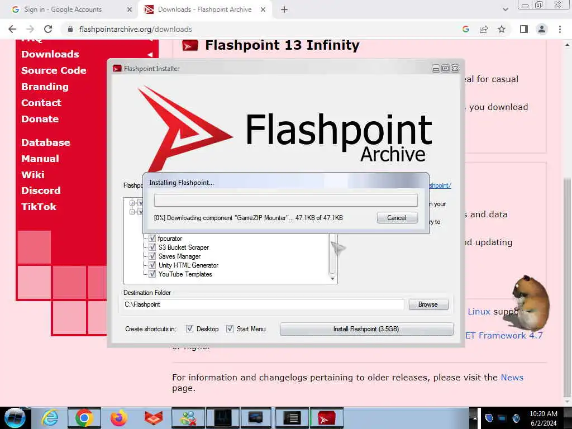This screenshot has height=429, width=572.
Task: Bookmark this page with star icon
Action: (502, 29)
